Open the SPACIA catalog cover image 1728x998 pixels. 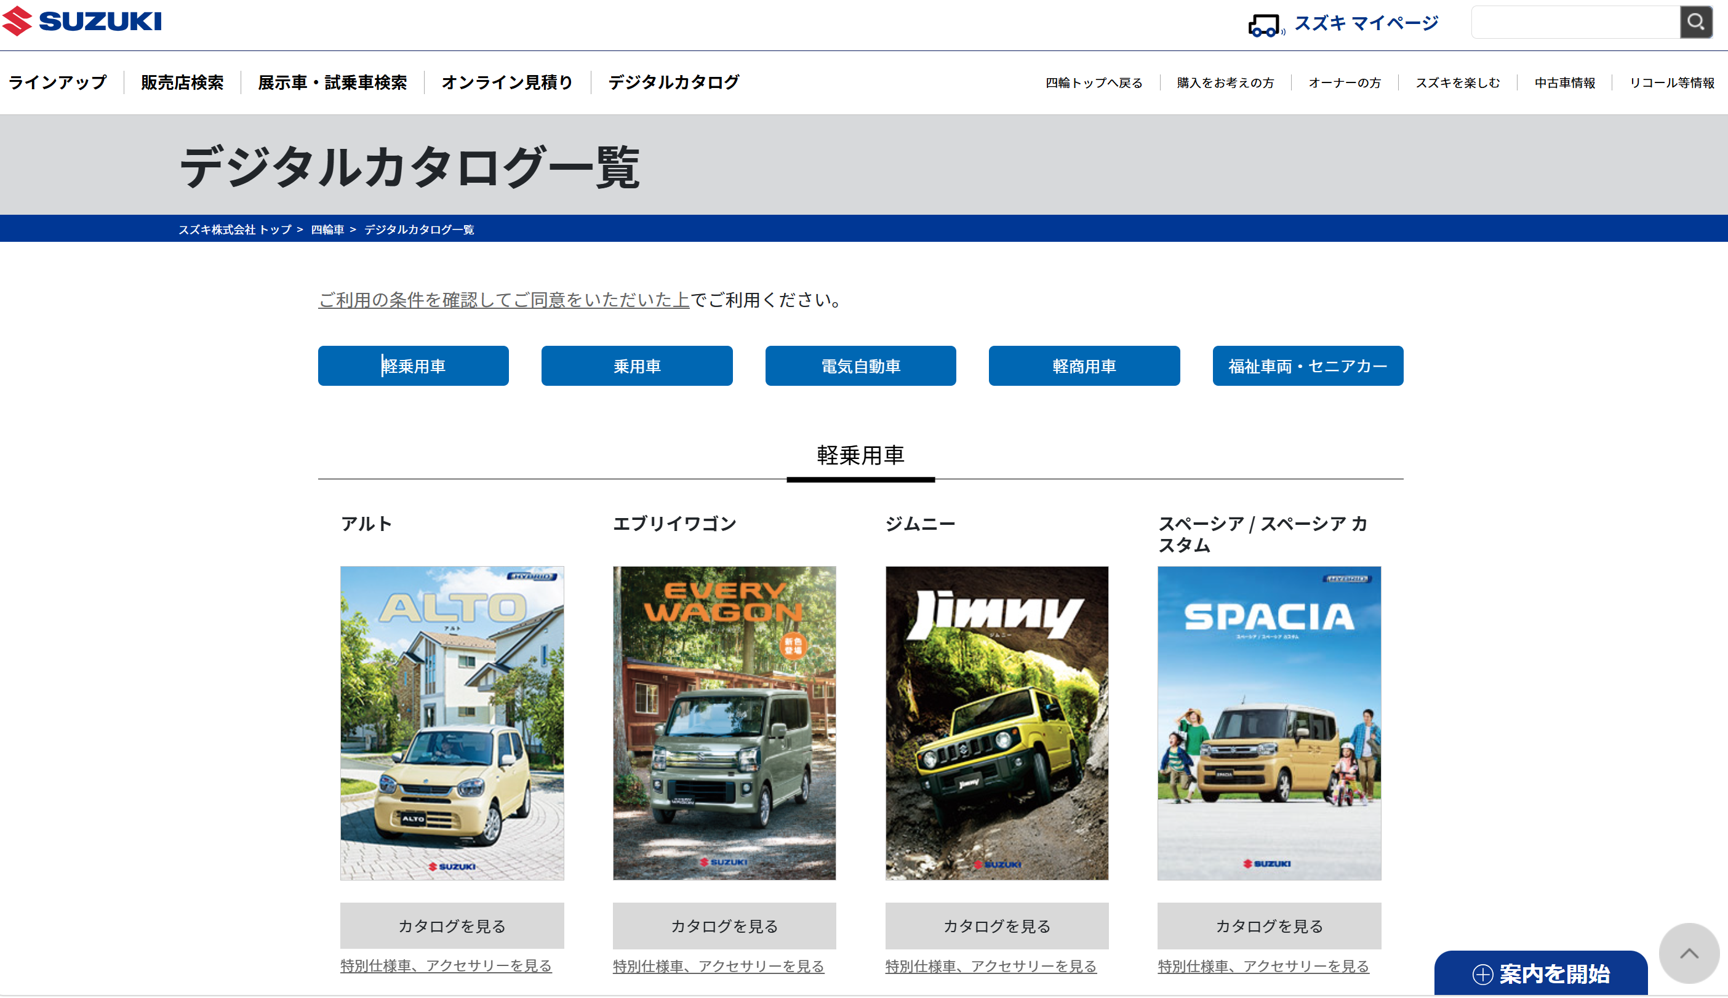[1269, 722]
